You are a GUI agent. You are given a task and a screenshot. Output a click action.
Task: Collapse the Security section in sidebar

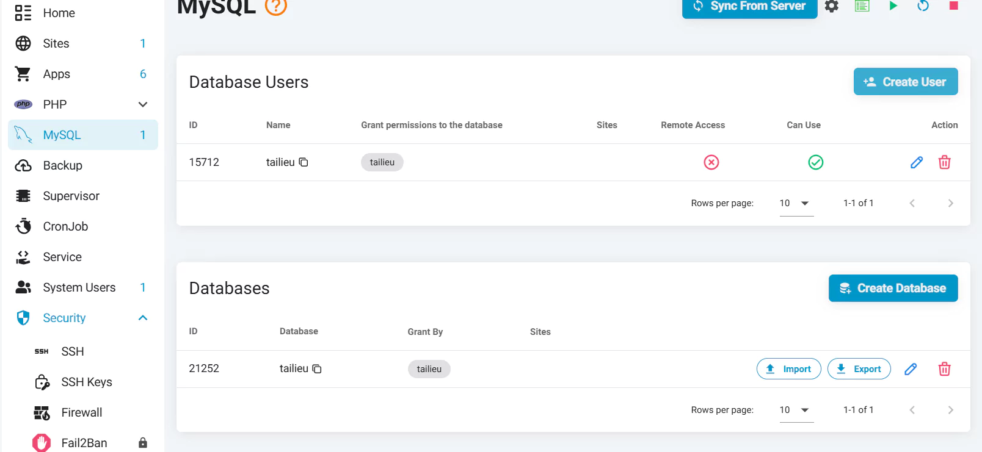tap(143, 318)
